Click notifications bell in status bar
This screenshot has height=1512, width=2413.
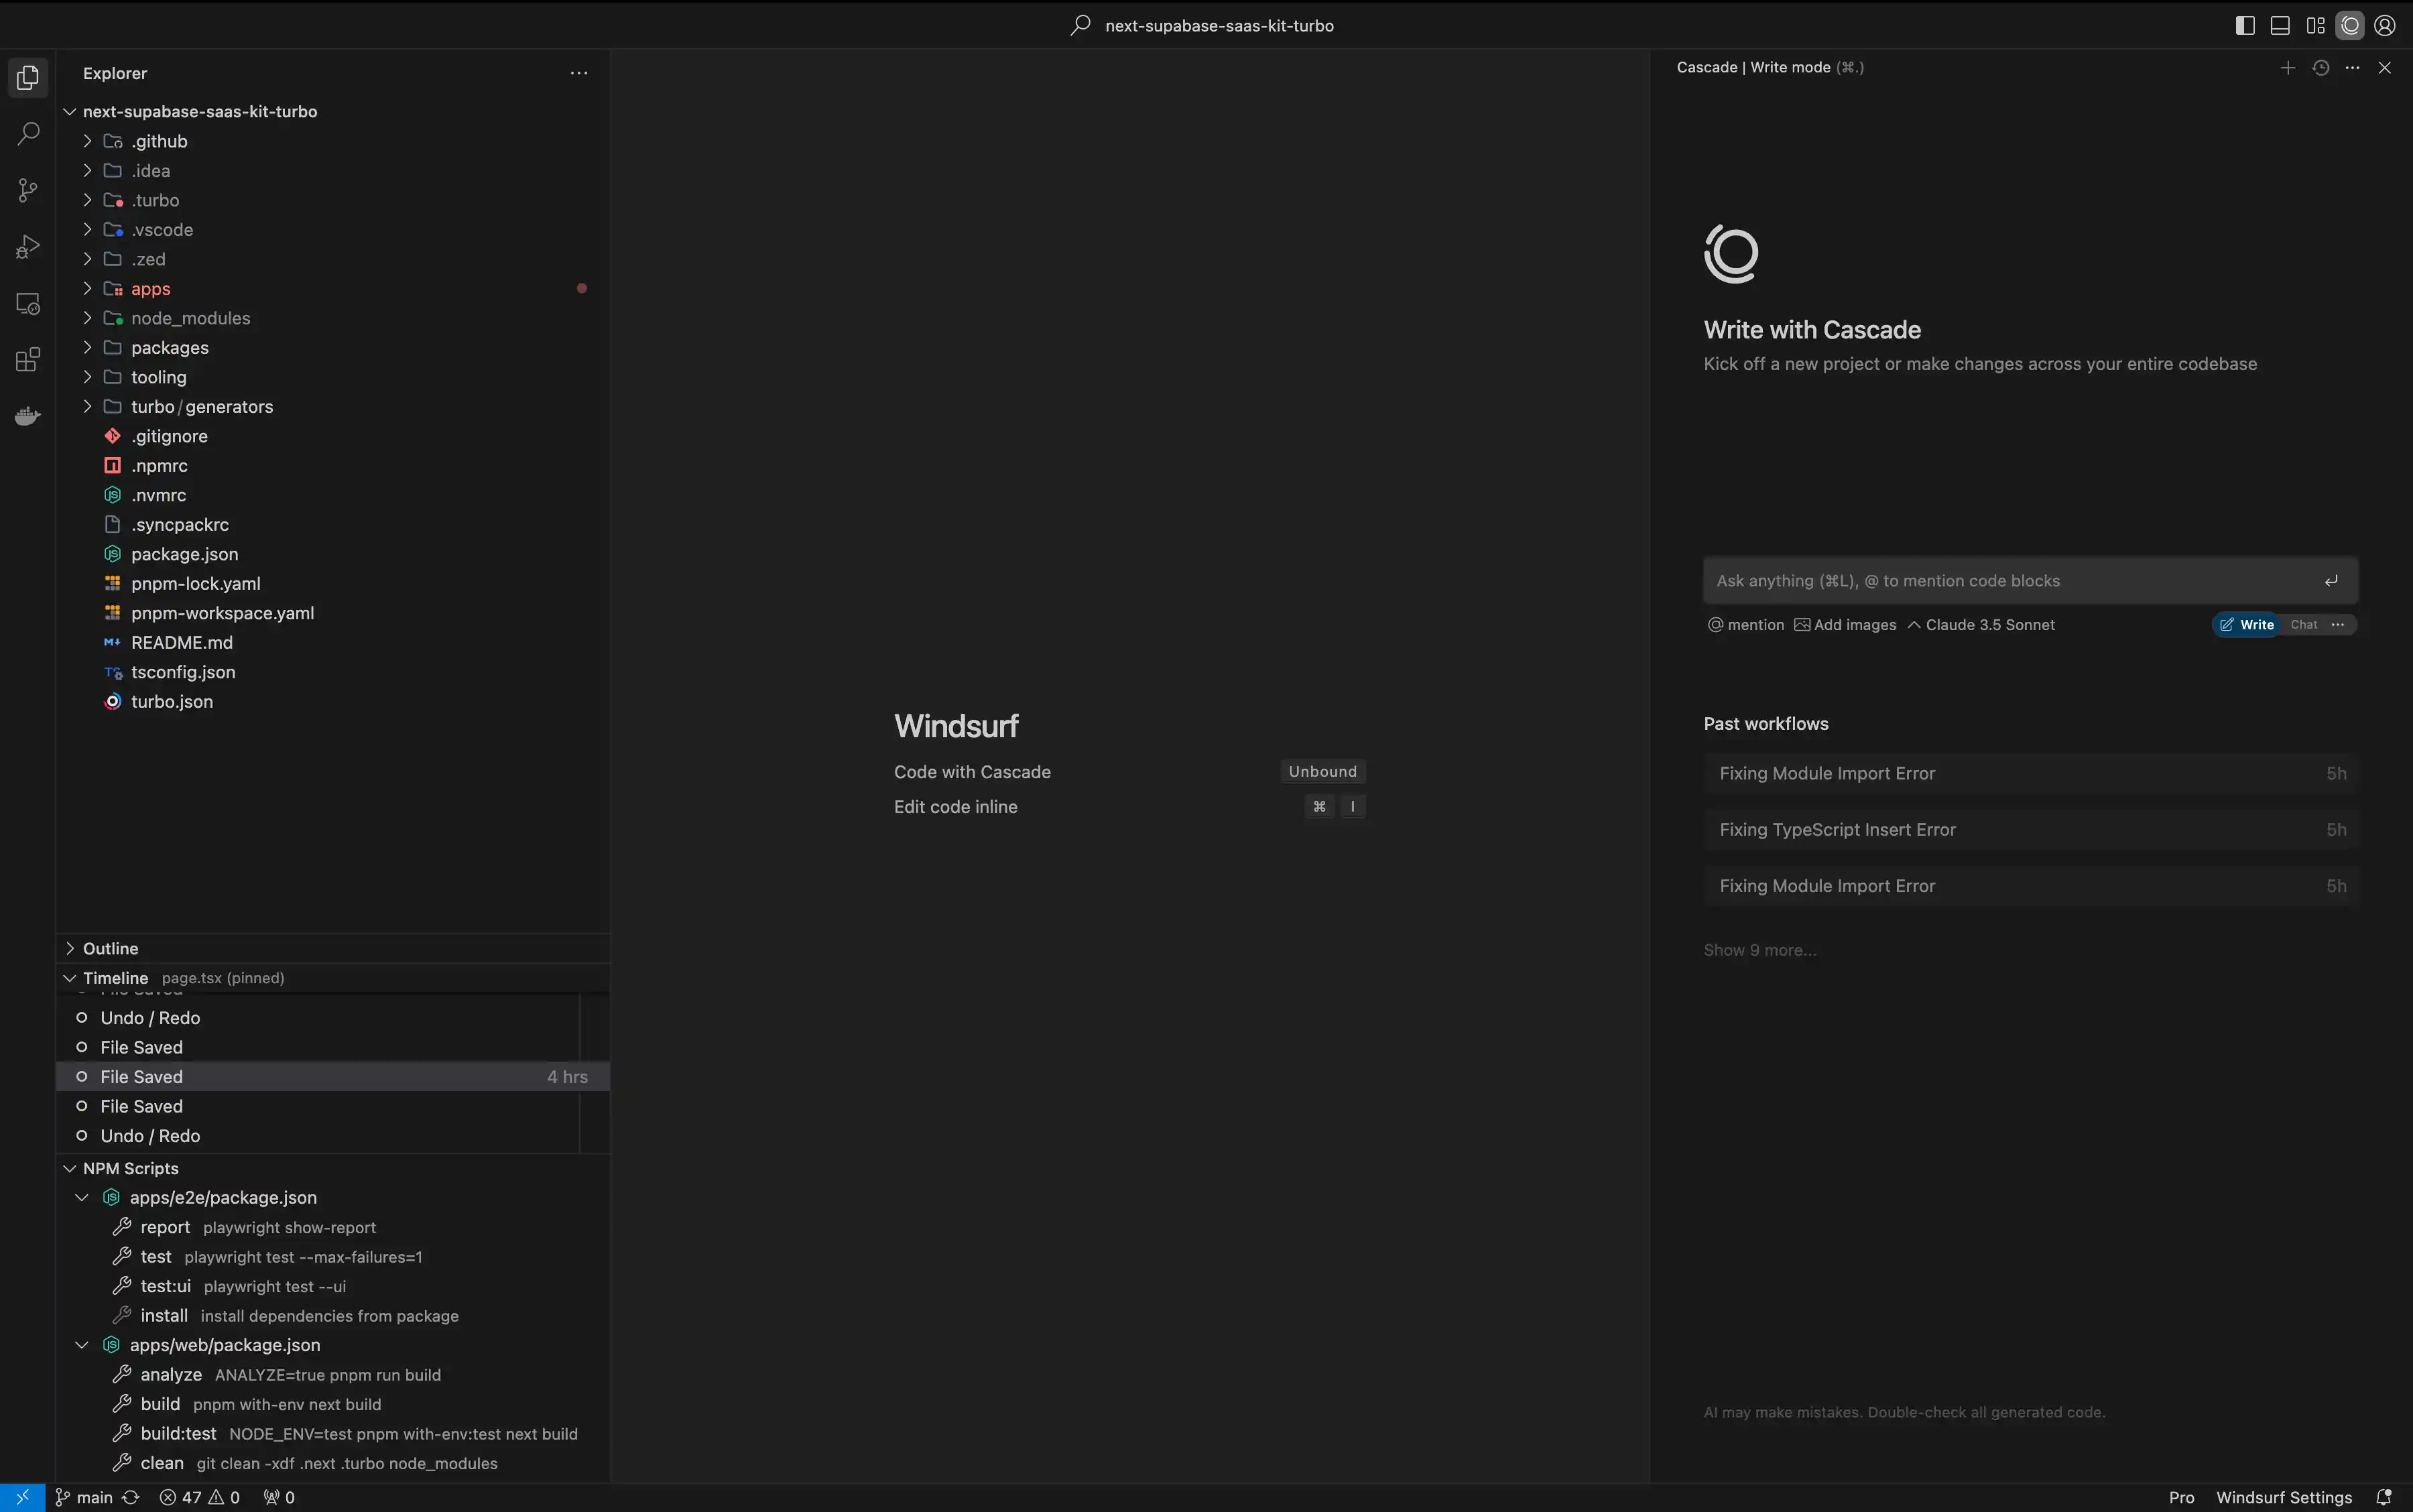pos(2384,1497)
